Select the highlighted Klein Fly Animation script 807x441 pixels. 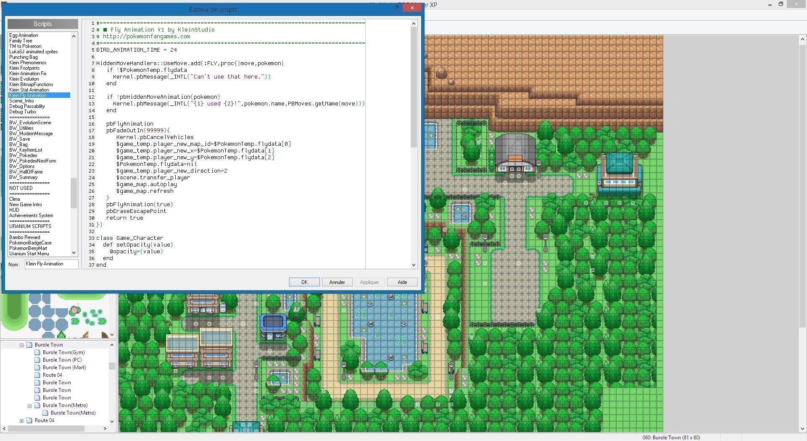click(39, 95)
